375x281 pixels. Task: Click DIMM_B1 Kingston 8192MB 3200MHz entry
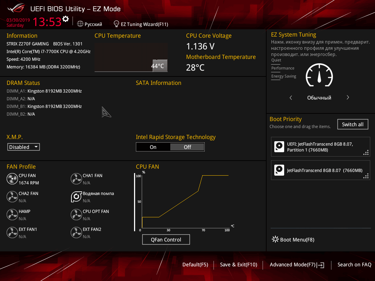click(44, 106)
